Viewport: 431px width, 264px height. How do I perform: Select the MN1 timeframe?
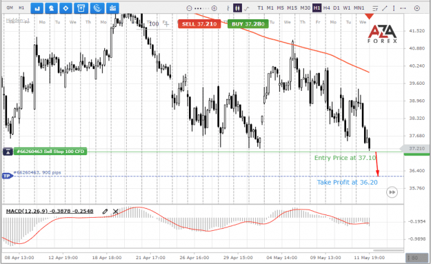(359, 8)
